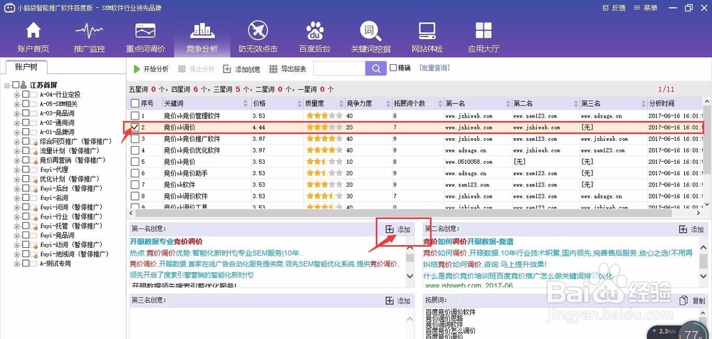Viewport: 712px width, 339px height.
Task: Click keyword cell 竞价ok调价软件
Action: tap(186, 196)
